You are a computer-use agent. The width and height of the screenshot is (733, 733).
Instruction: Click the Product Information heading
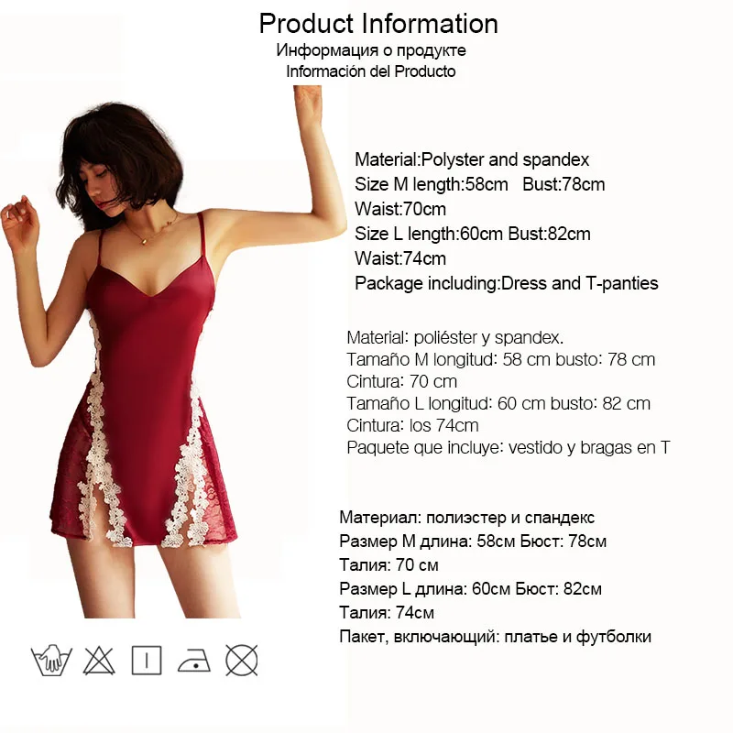coord(378,24)
